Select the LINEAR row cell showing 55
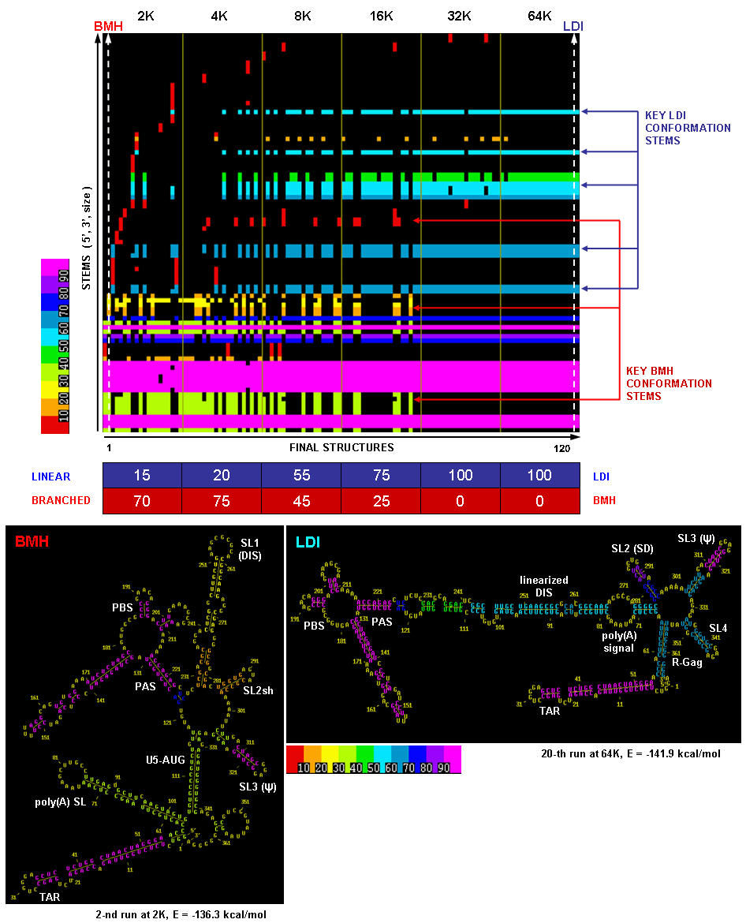Viewport: 746px width, 923px height. point(300,476)
